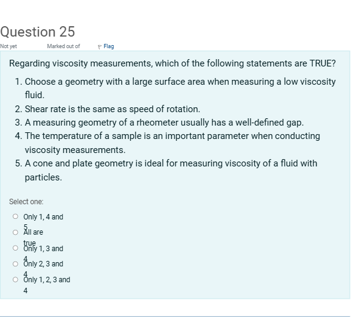Click the 'Marked out of' label
This screenshot has height=317, width=351.
63,46
